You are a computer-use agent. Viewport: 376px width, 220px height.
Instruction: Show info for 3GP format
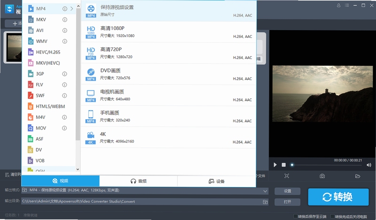64,74
